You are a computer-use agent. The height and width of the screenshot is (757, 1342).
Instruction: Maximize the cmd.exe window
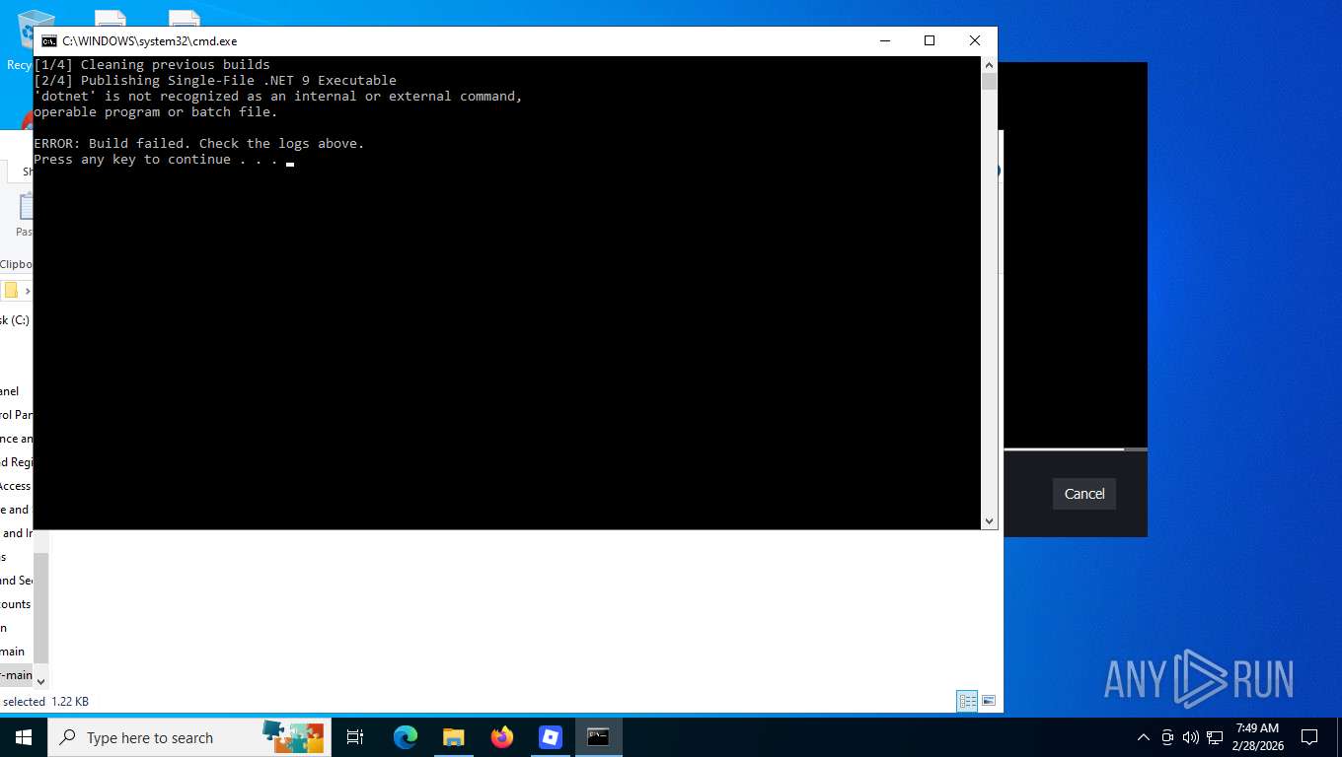(930, 41)
